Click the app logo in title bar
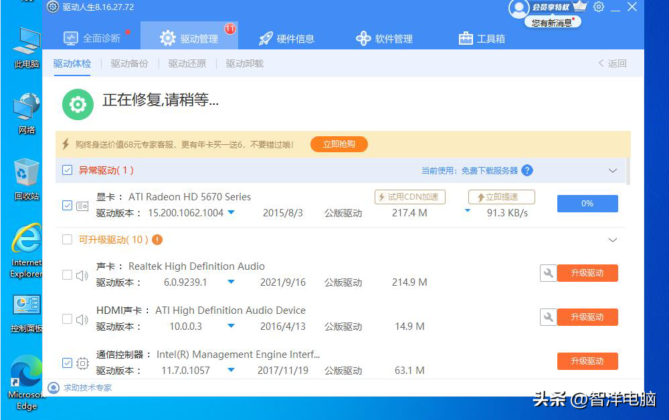 click(52, 7)
